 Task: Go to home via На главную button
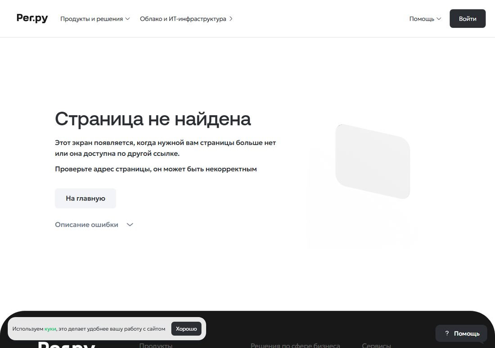85,199
